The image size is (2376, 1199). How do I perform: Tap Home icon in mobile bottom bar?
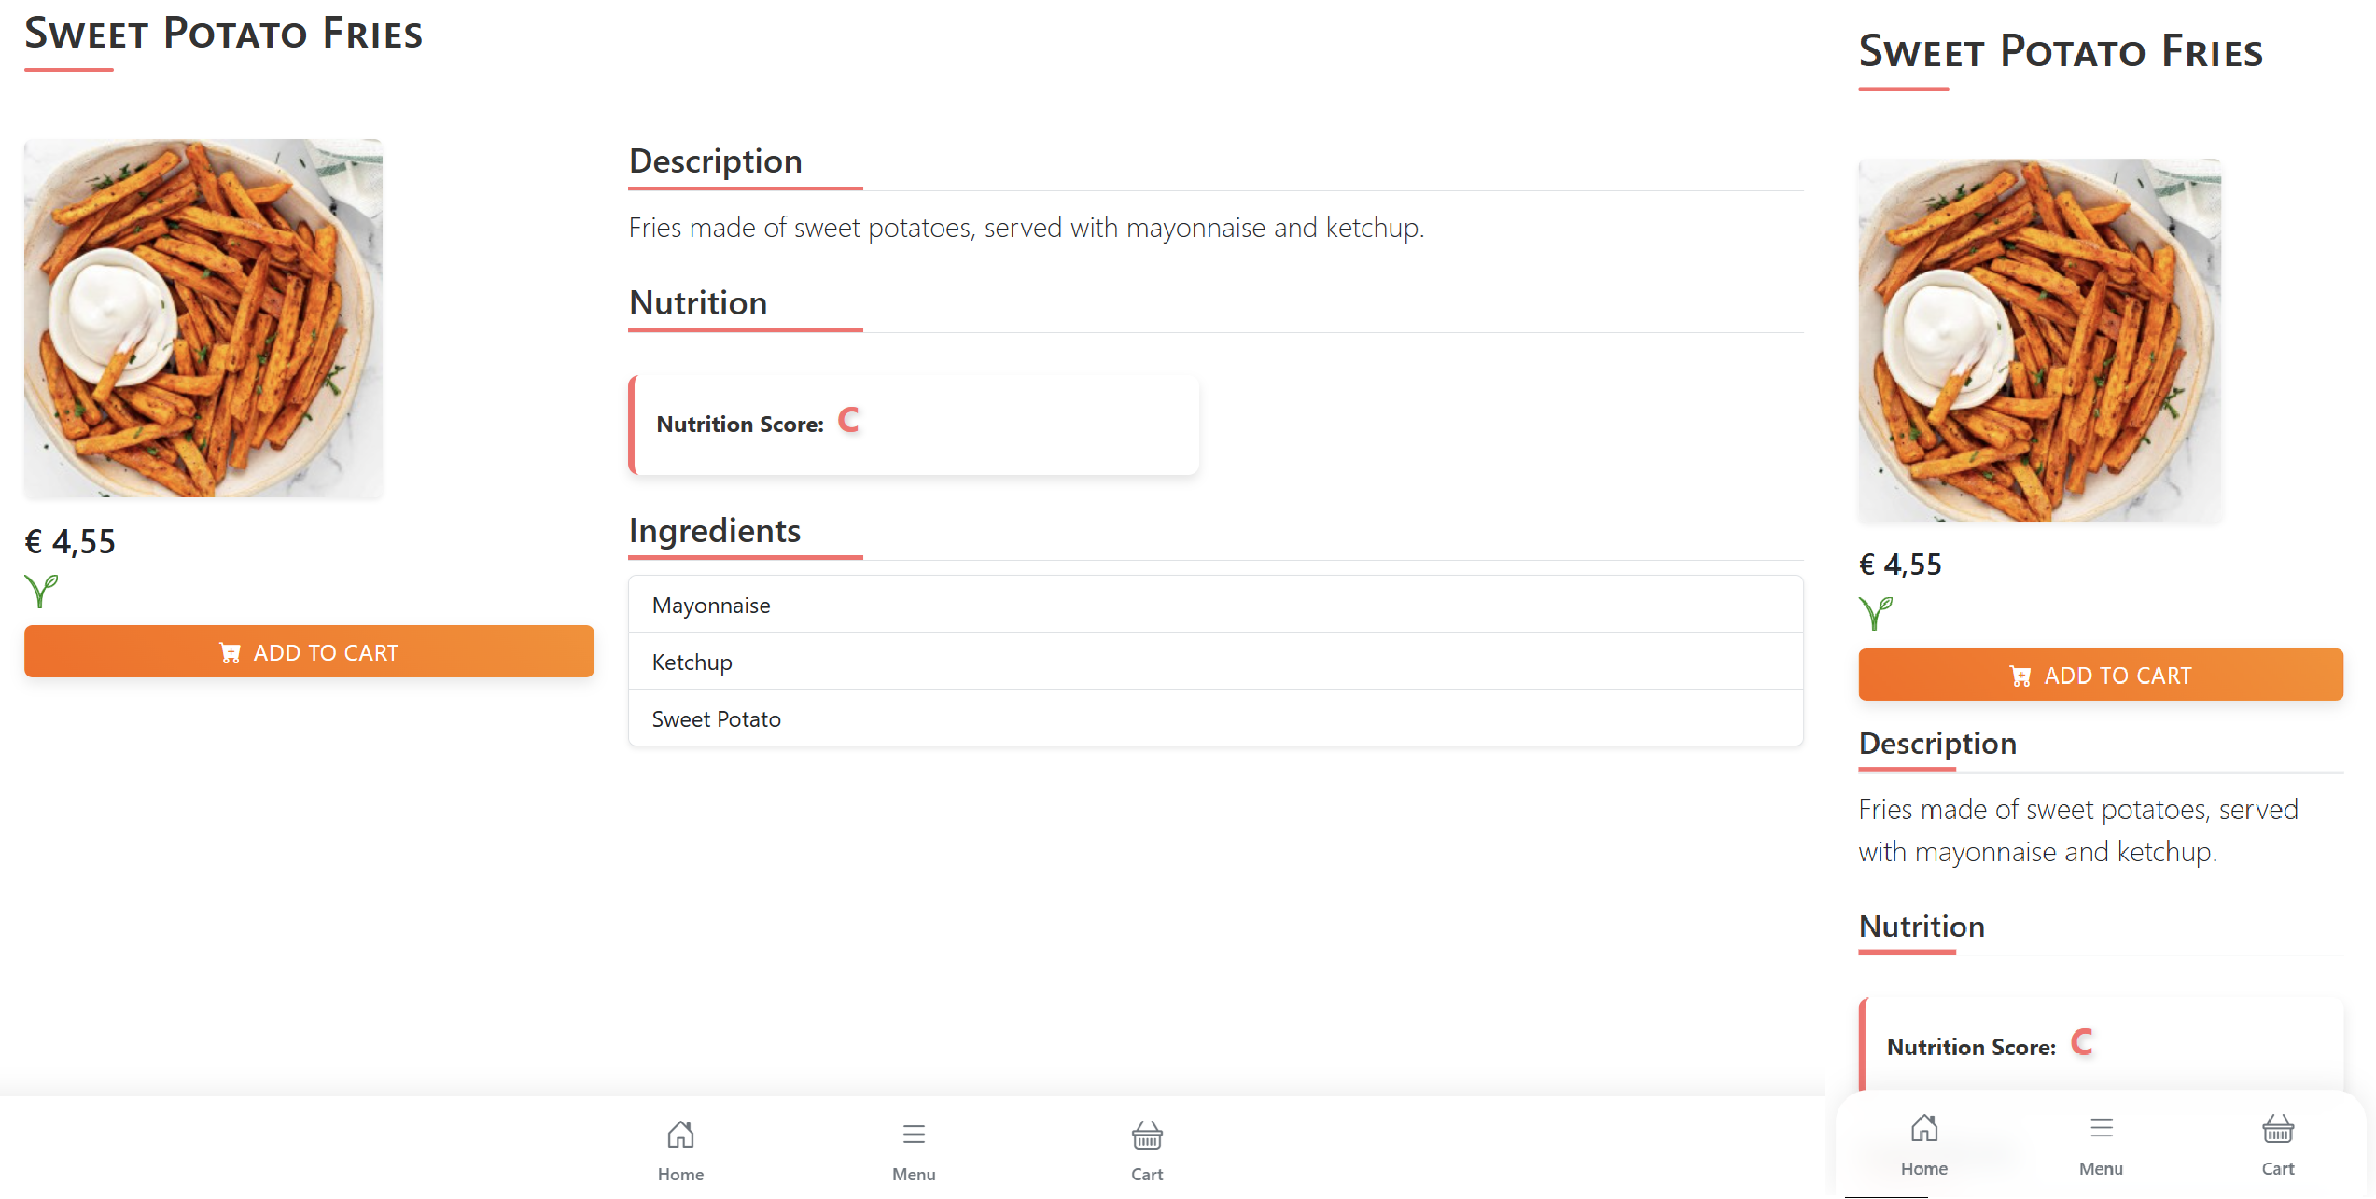pos(1923,1129)
